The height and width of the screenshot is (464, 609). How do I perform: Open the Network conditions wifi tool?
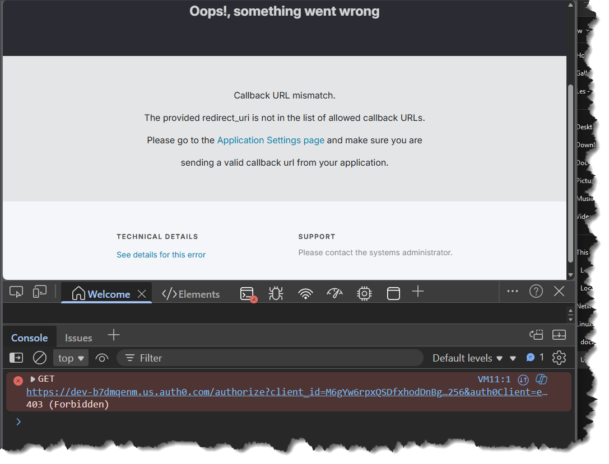coord(305,293)
